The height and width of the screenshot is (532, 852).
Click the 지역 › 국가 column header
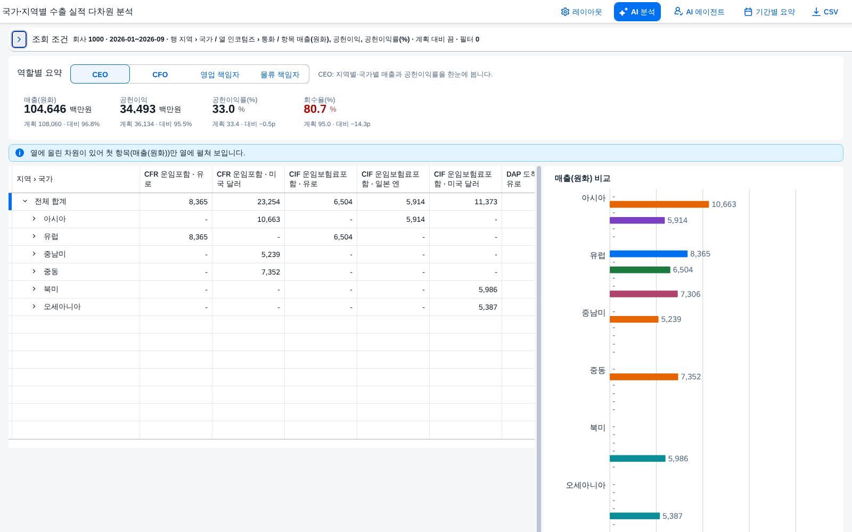(x=76, y=179)
